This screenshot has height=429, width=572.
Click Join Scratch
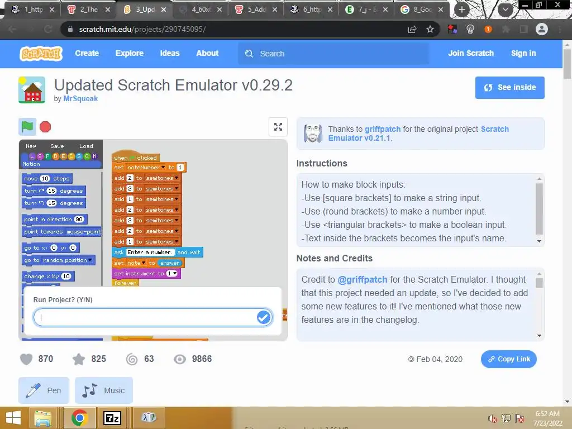tap(471, 53)
